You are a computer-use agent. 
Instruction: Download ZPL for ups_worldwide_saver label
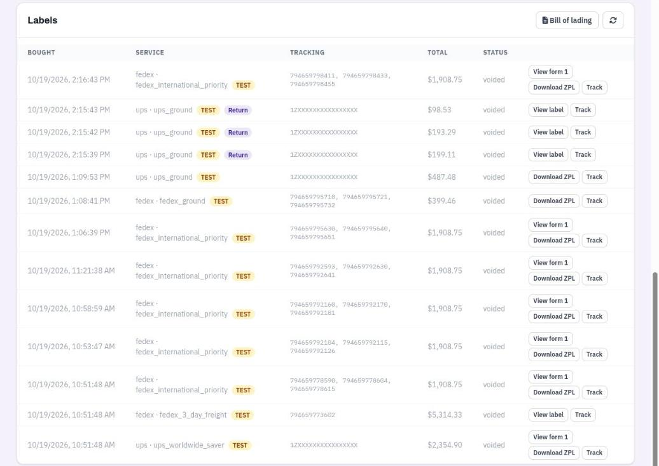tap(553, 453)
